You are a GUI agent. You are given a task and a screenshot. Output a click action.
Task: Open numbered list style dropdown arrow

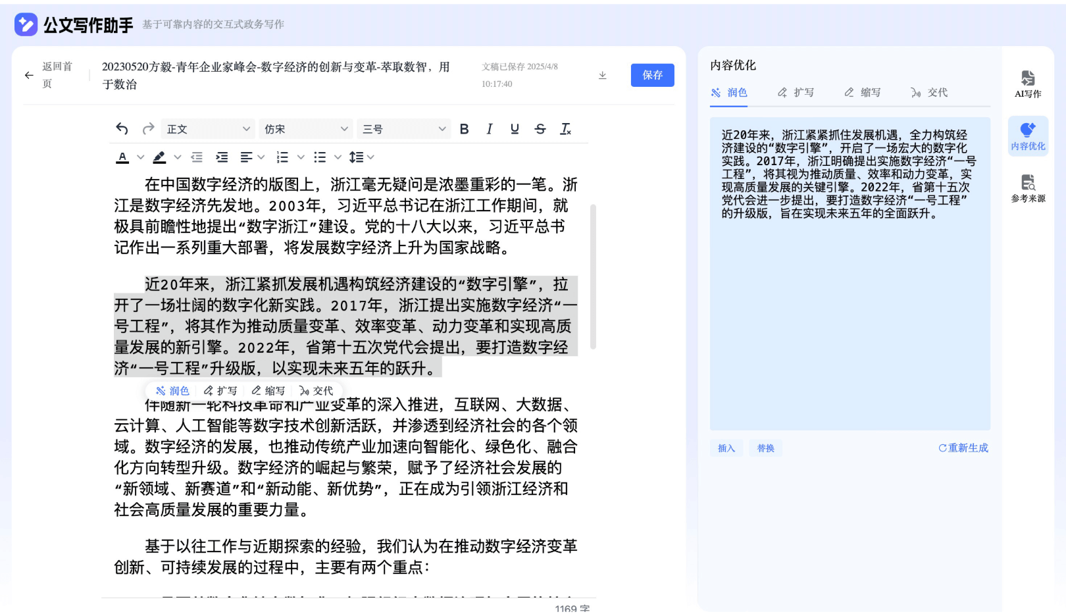click(301, 157)
